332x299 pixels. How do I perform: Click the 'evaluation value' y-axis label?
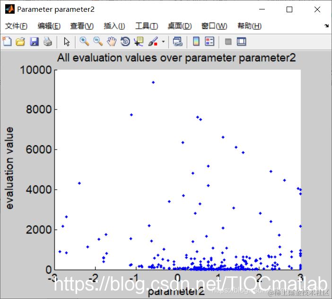pos(9,168)
